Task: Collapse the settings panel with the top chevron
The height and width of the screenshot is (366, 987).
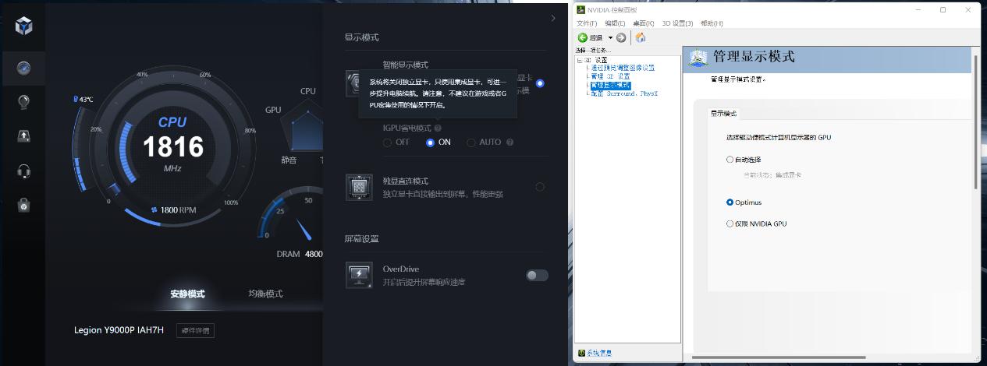Action: coord(553,18)
